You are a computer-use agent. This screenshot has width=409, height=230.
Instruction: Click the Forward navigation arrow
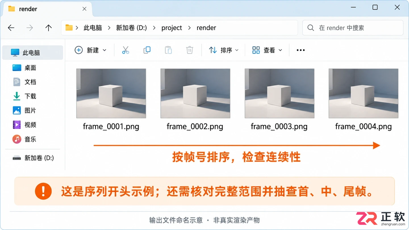[30, 28]
